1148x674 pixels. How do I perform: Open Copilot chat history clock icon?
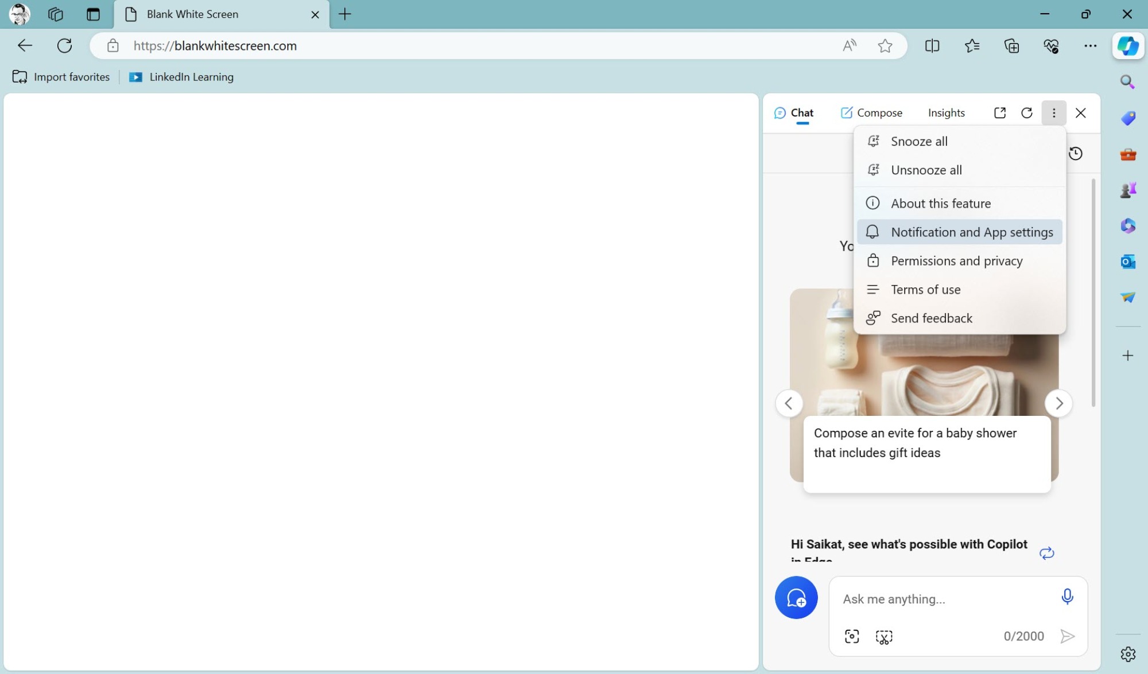coord(1076,153)
